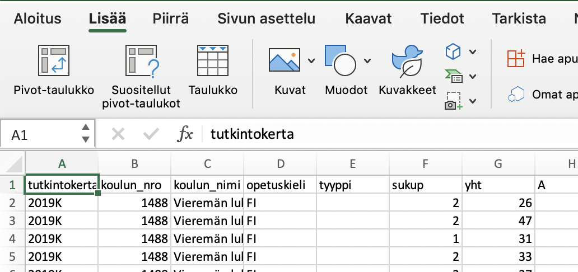Screen dimensions: 578x272
Task: Click the SmartArt graphic icon
Action: pyautogui.click(x=453, y=76)
